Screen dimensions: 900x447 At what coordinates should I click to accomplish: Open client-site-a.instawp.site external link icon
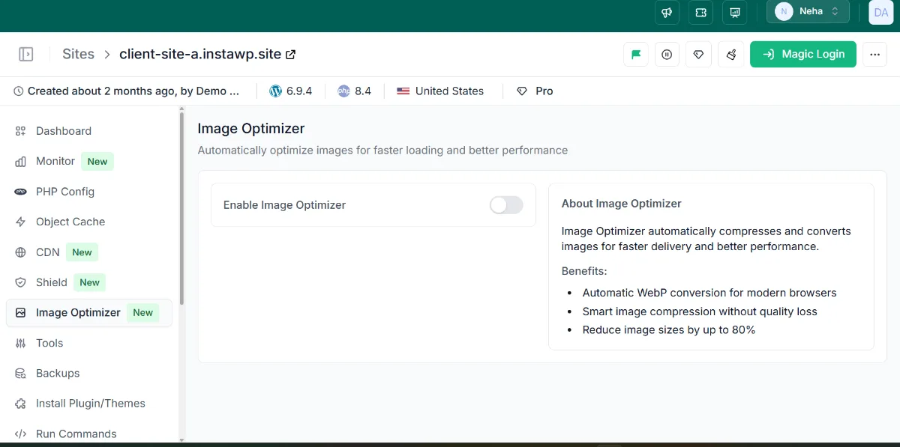coord(291,55)
